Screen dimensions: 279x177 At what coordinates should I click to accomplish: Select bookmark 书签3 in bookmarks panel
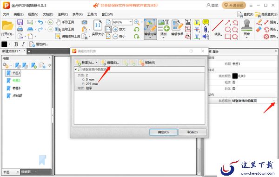pyautogui.click(x=16, y=88)
